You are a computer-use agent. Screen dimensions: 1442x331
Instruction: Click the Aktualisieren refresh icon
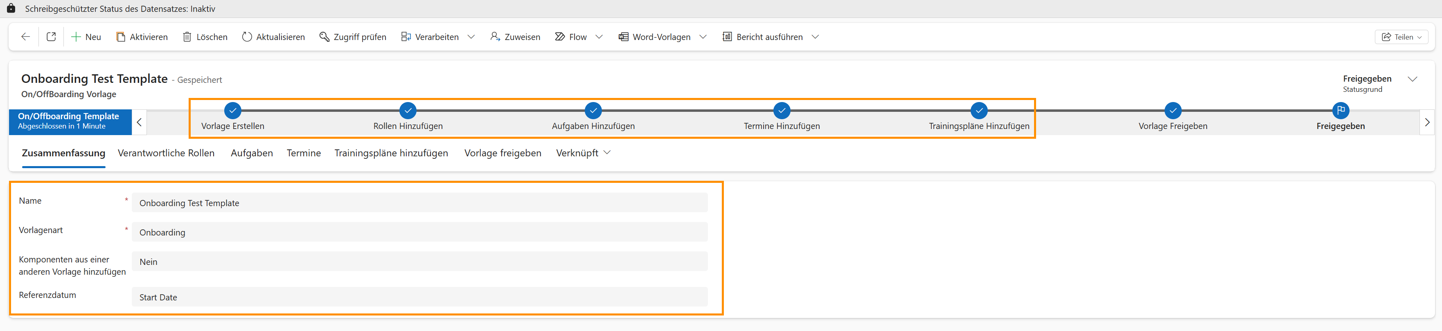[247, 37]
